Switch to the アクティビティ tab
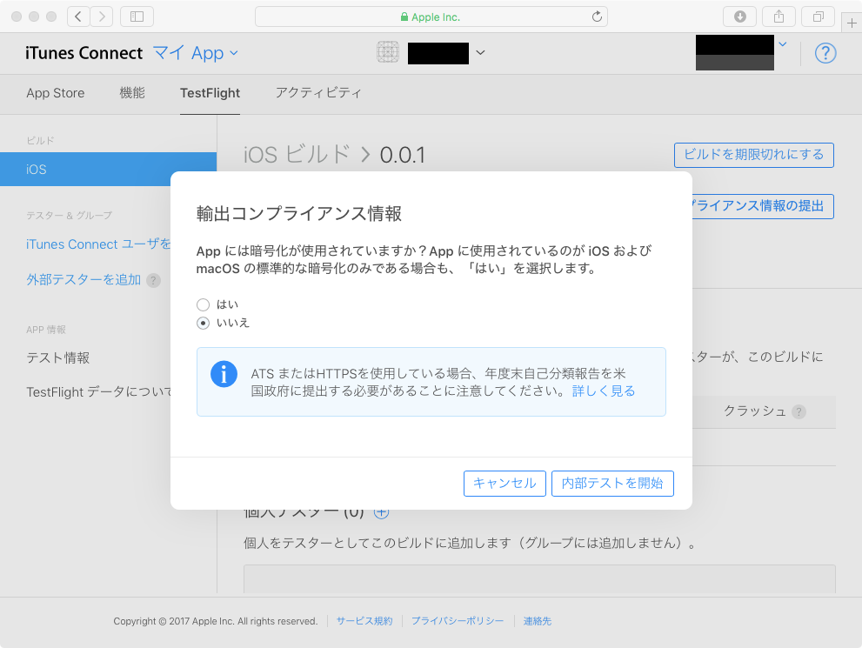862x648 pixels. (x=318, y=93)
